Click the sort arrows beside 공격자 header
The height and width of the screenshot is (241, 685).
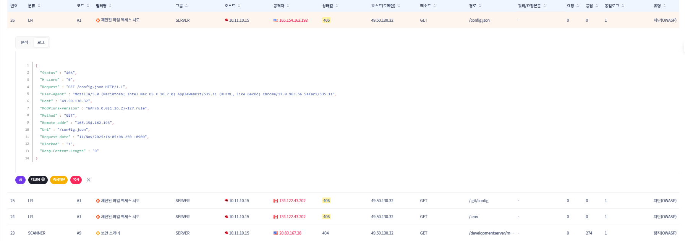[x=288, y=6]
